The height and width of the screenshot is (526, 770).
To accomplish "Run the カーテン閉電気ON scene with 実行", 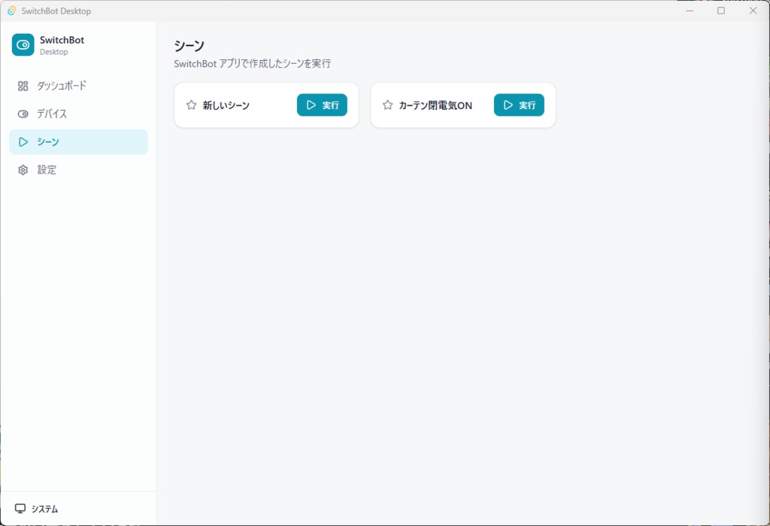I will tap(519, 105).
